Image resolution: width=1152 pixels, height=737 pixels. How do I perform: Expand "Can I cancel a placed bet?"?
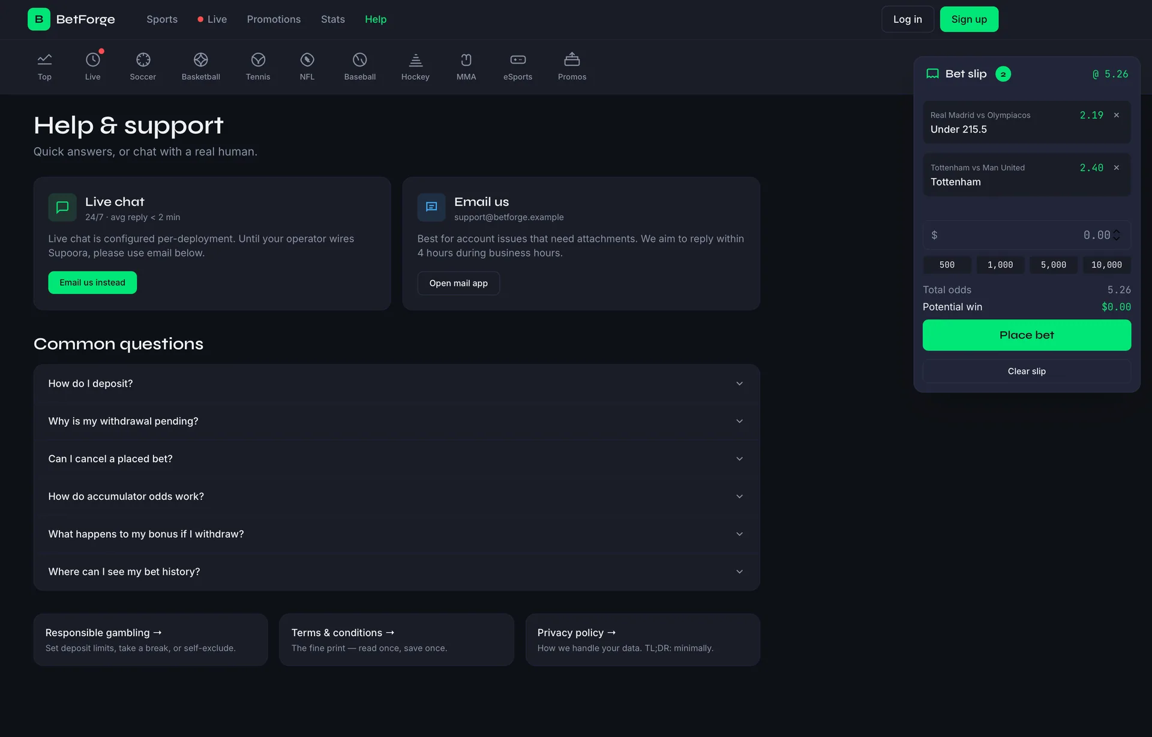(x=397, y=459)
